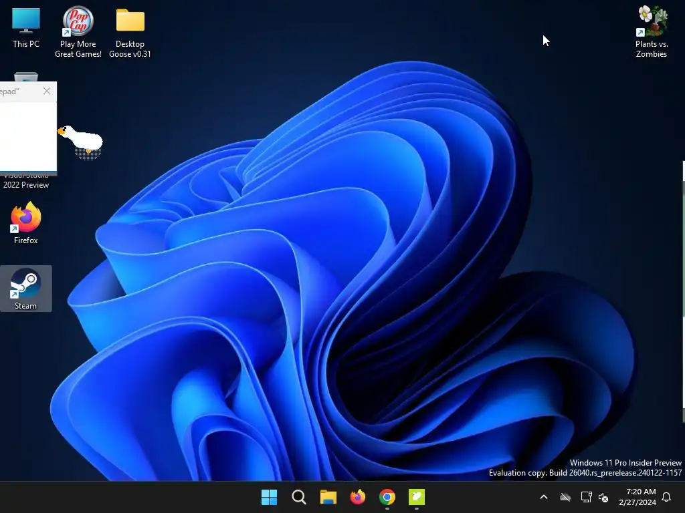Click the goose walking on the desktop
Viewport: 685px width, 513px height.
coord(81,142)
